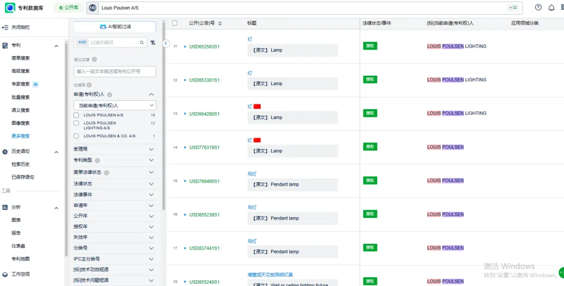
Task: Open 图像搜索 in sidebar
Action: 20,123
